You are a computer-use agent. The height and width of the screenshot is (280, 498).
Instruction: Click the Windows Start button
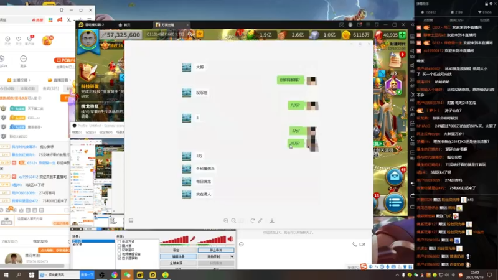(x=6, y=275)
